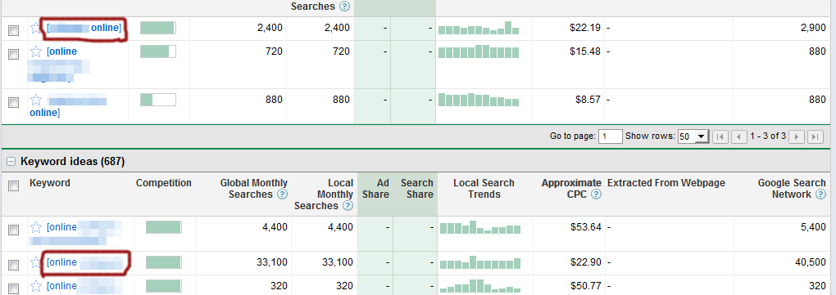Open the Show rows dropdown
This screenshot has height=295, width=836.
tap(693, 136)
